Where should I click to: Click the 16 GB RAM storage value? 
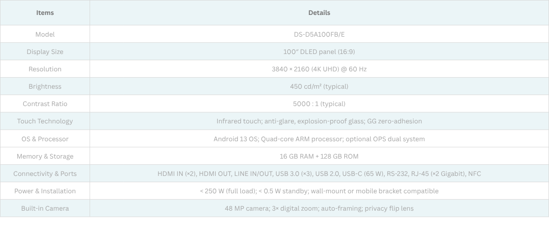[x=319, y=156]
